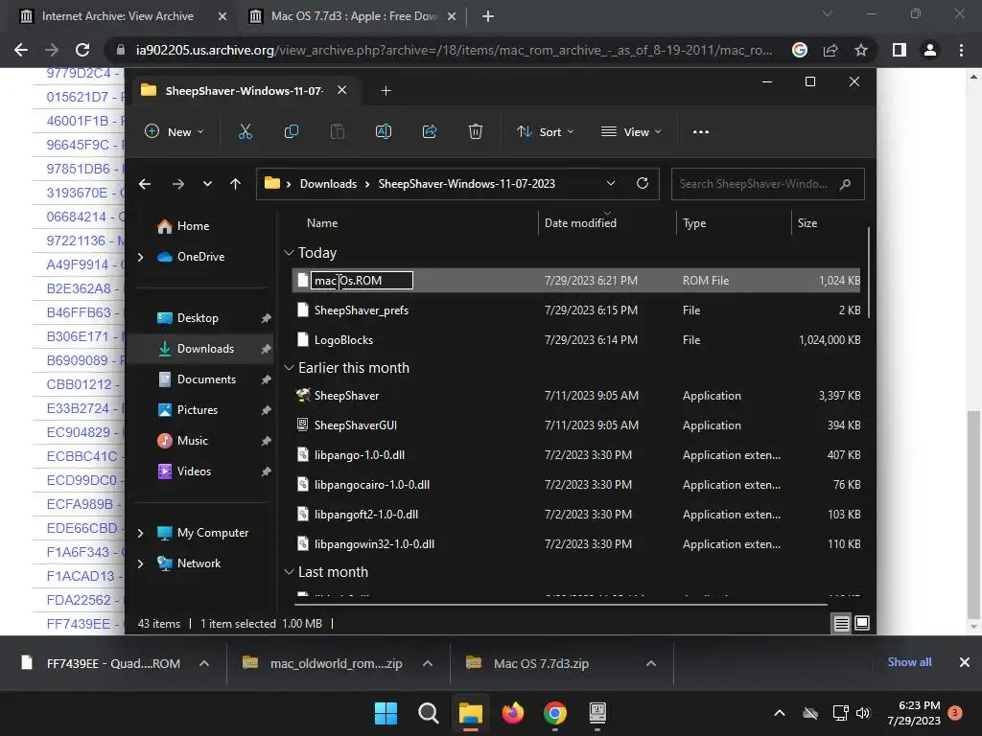
Task: Open the Chrome side panel icon
Action: coord(900,50)
